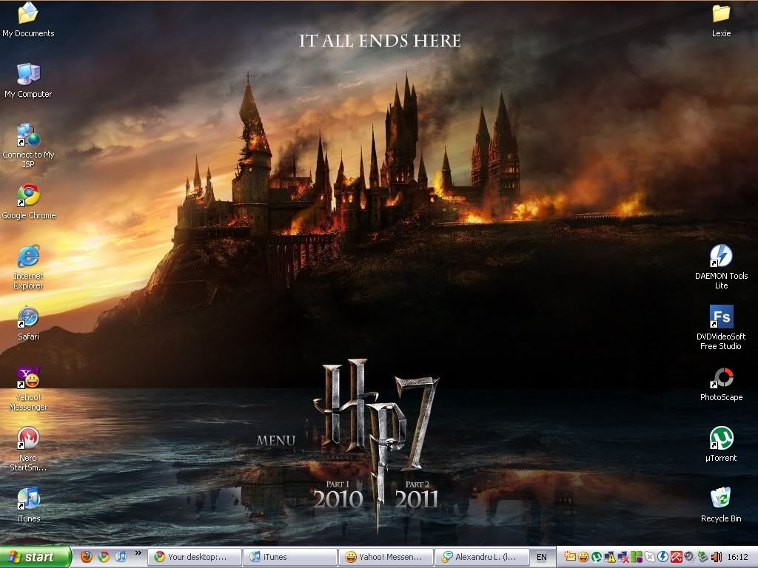This screenshot has height=568, width=758.
Task: Switch to the Alexandru L. chat taskbar window
Action: tap(481, 557)
